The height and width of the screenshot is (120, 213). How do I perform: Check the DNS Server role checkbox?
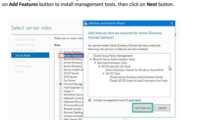[61, 77]
